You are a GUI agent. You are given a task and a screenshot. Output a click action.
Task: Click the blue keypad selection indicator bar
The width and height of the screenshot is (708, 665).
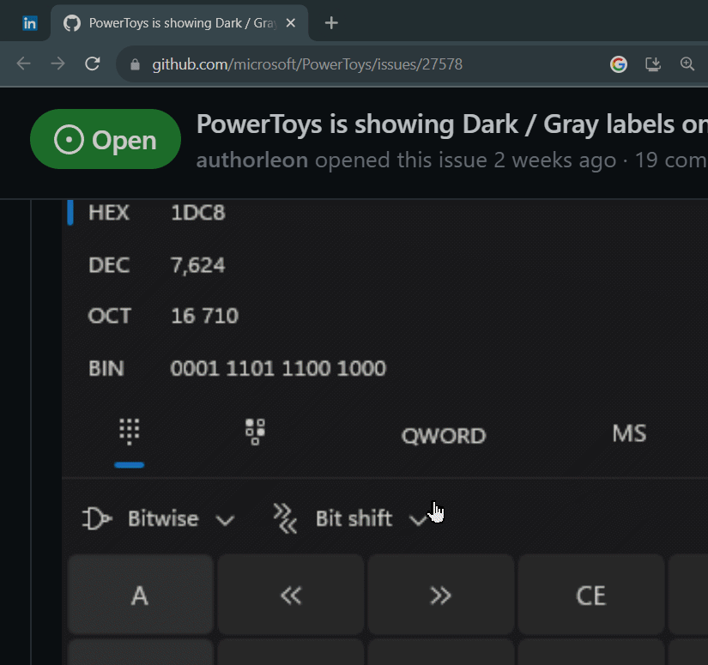pos(129,464)
